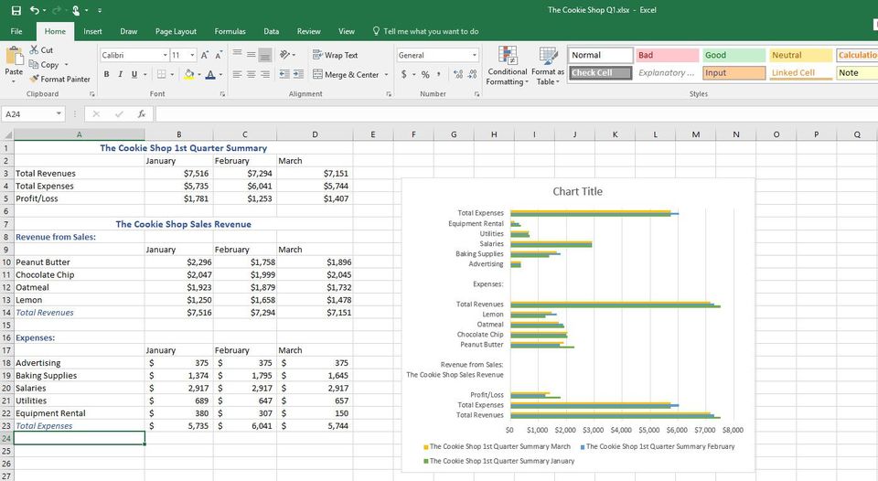Select cell with Peanut Butter label
Screen dimensions: 878x481
click(x=79, y=262)
